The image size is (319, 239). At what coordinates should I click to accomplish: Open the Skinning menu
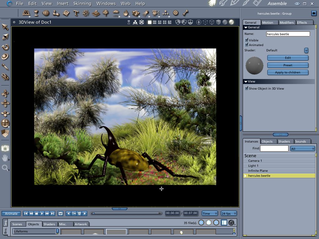pyautogui.click(x=82, y=3)
